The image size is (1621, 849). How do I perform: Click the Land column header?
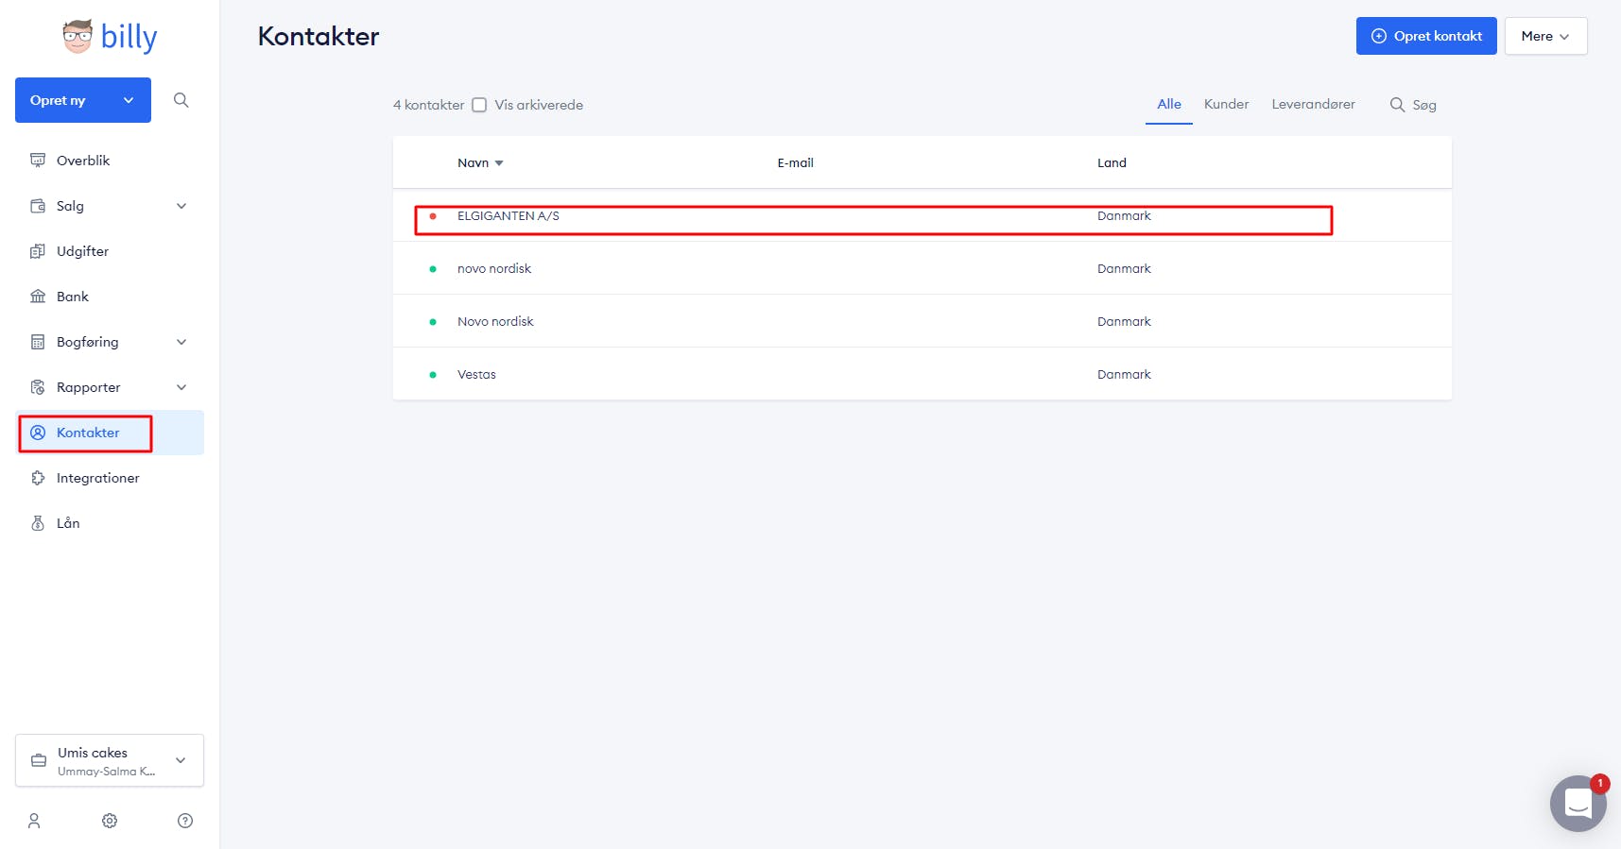[1112, 162]
